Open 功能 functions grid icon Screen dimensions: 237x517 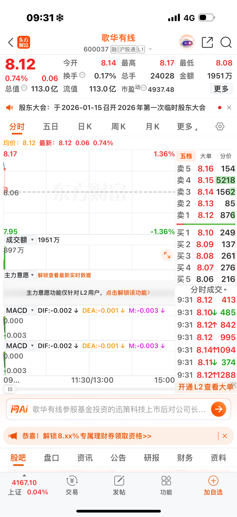tap(166, 481)
